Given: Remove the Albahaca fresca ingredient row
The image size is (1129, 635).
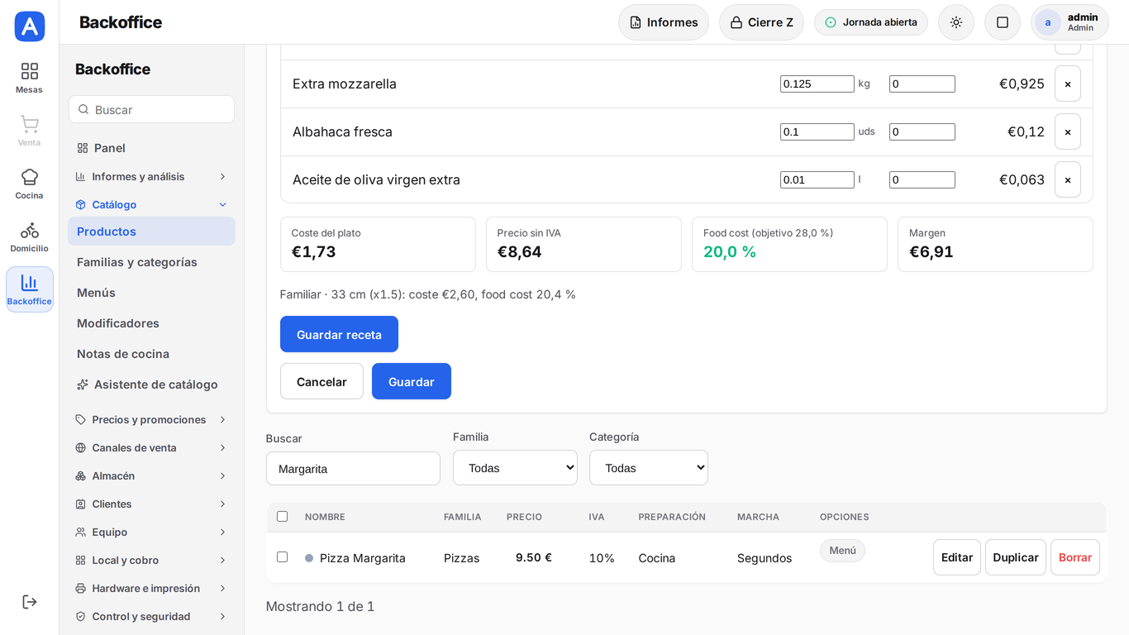Looking at the screenshot, I should click(x=1068, y=131).
